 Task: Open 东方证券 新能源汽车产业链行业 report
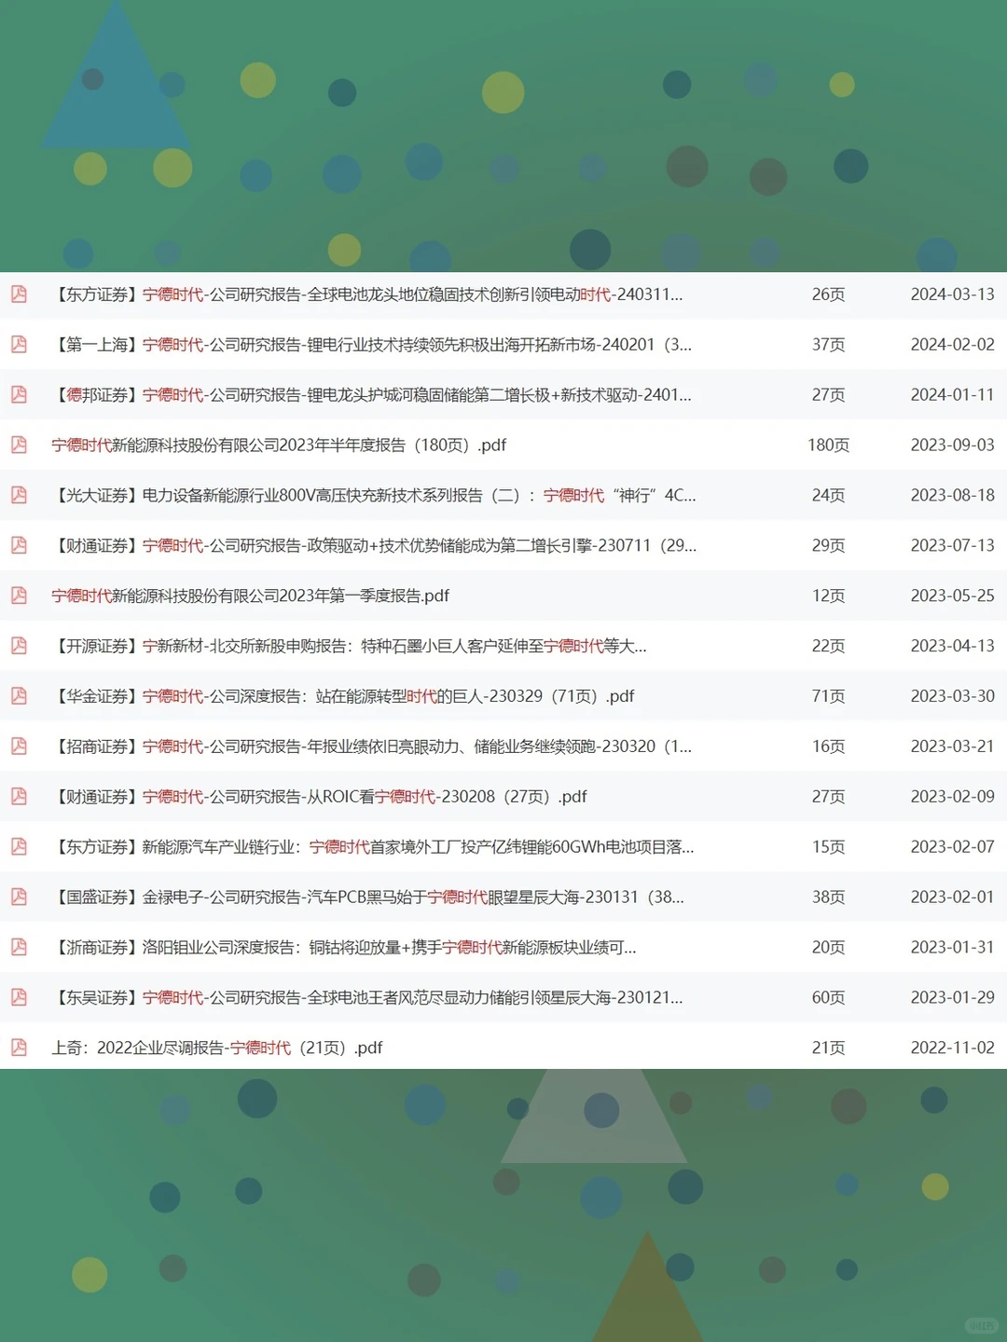[x=373, y=847]
